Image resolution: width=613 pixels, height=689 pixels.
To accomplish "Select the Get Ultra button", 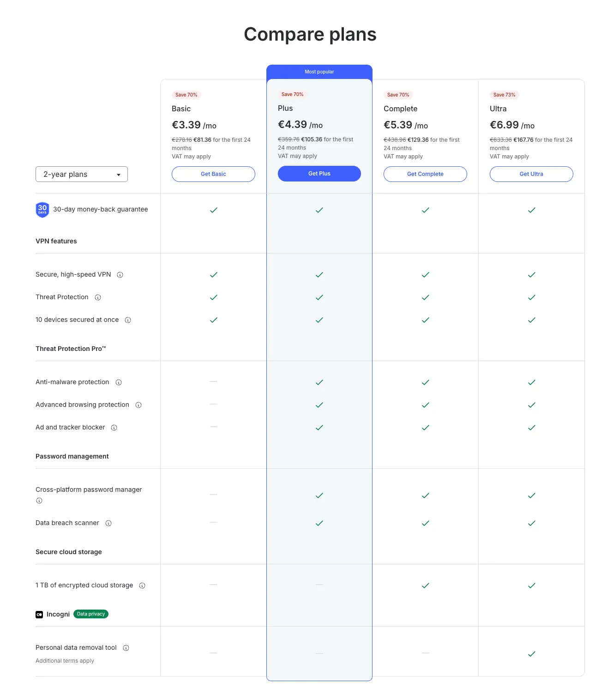I will click(x=531, y=174).
